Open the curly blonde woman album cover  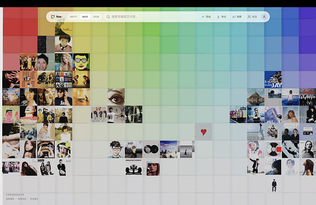click(64, 62)
